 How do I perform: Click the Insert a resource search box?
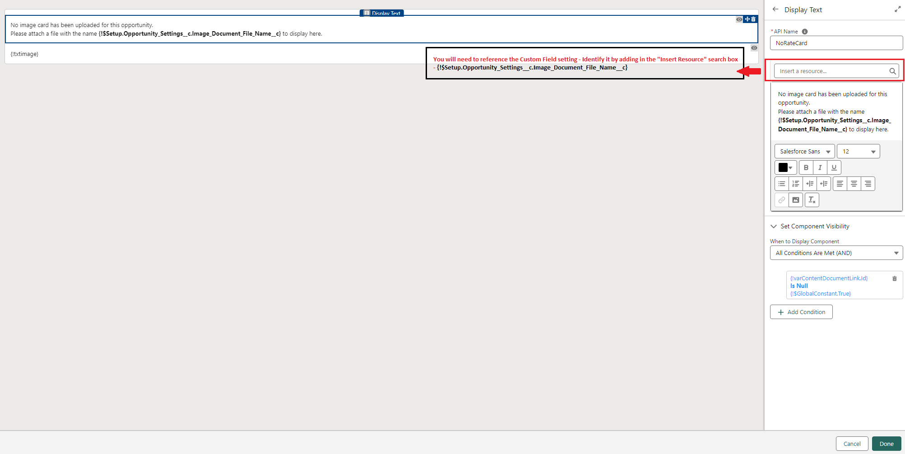pos(831,71)
